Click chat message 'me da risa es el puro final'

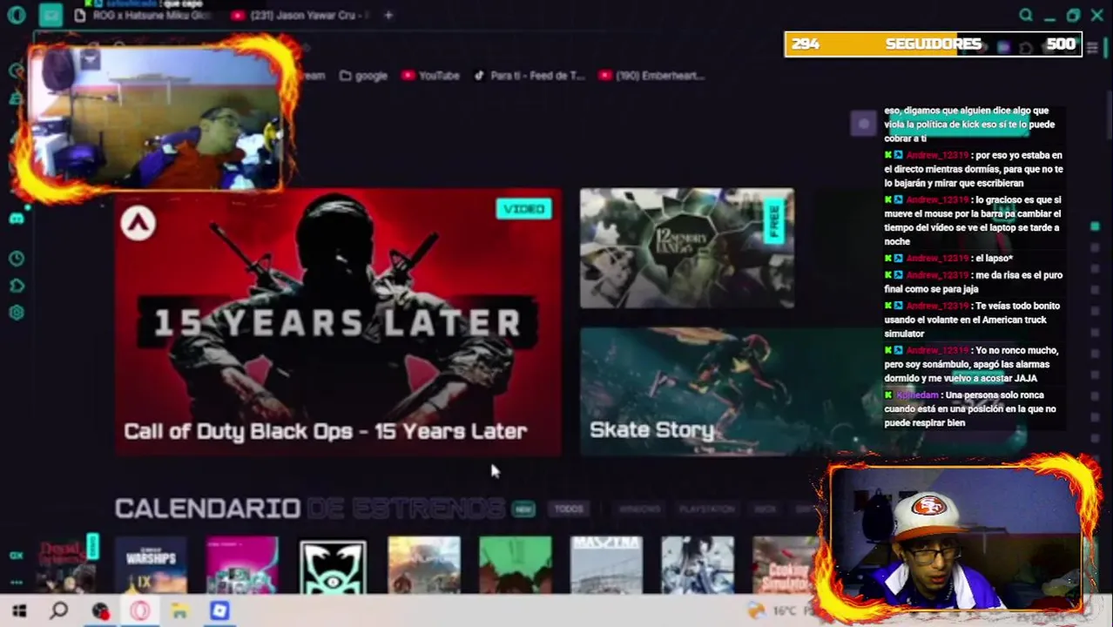point(973,282)
